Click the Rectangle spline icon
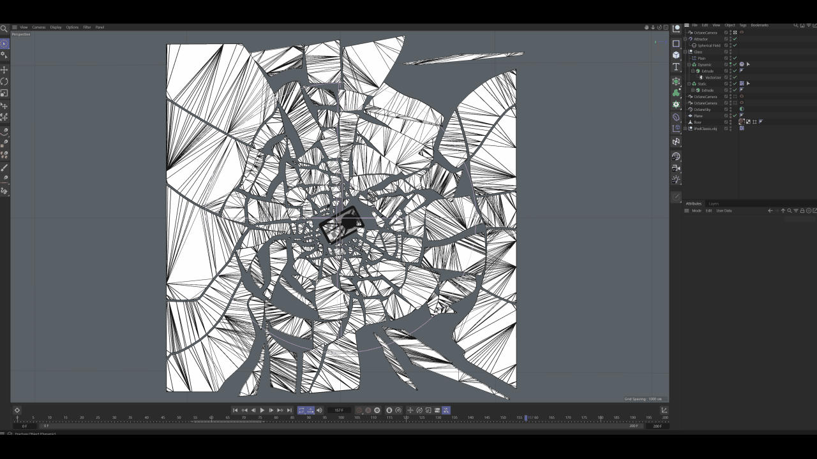Screen dimensions: 817x459 click(x=676, y=43)
